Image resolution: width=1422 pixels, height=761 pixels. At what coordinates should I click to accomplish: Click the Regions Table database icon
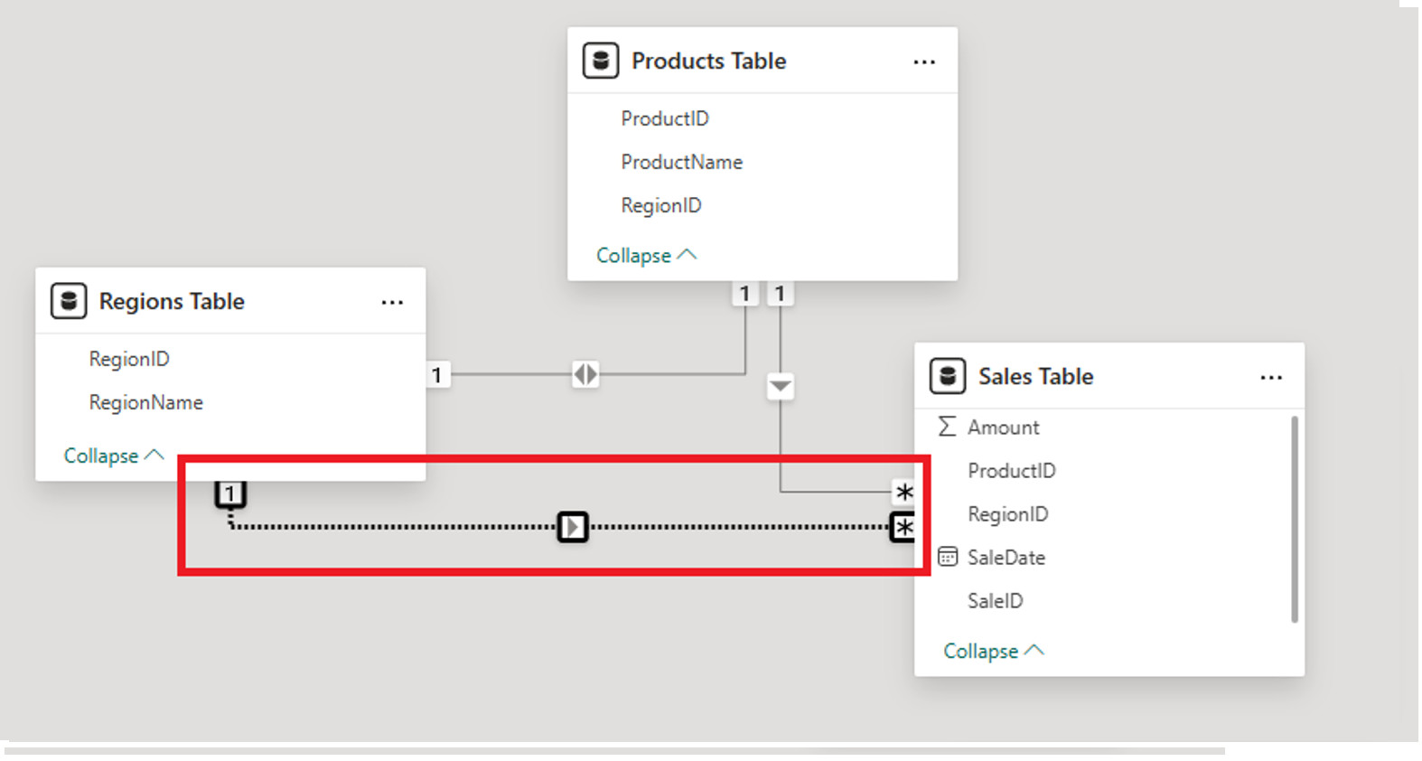tap(69, 301)
